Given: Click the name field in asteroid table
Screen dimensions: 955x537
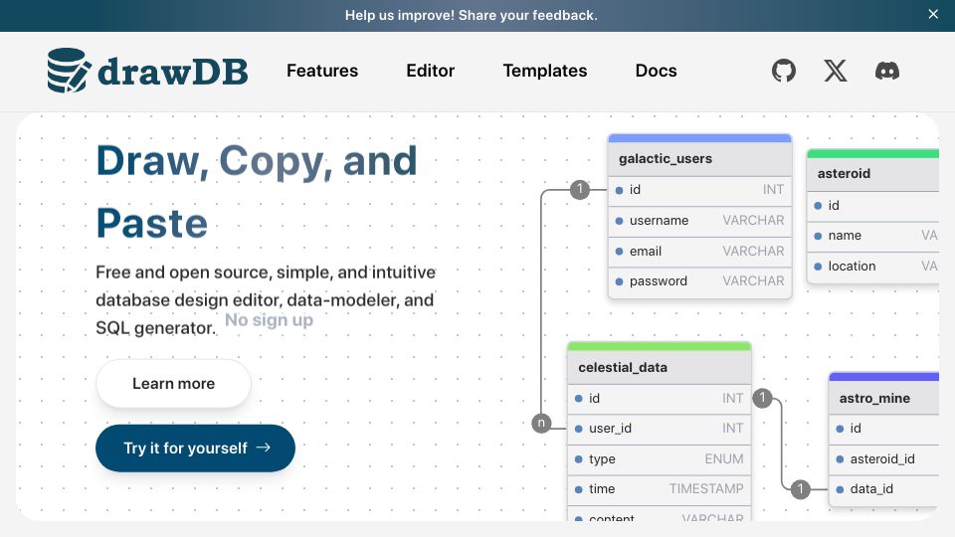Looking at the screenshot, I should [x=872, y=236].
